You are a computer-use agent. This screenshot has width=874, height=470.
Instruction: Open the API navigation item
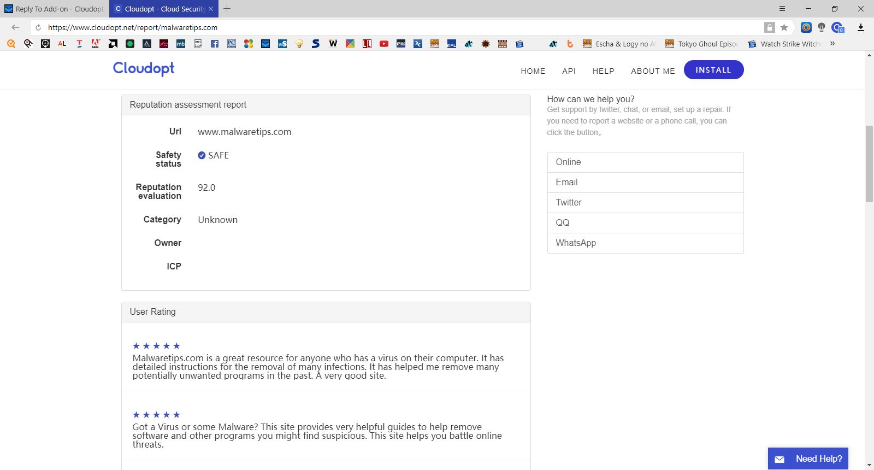tap(569, 71)
